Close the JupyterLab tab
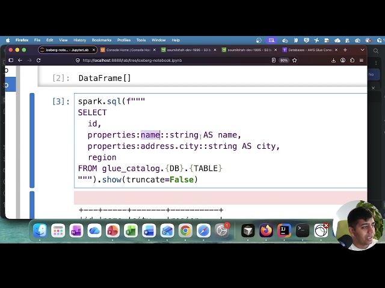 (94, 50)
